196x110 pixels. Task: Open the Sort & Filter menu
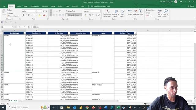coord(160,13)
